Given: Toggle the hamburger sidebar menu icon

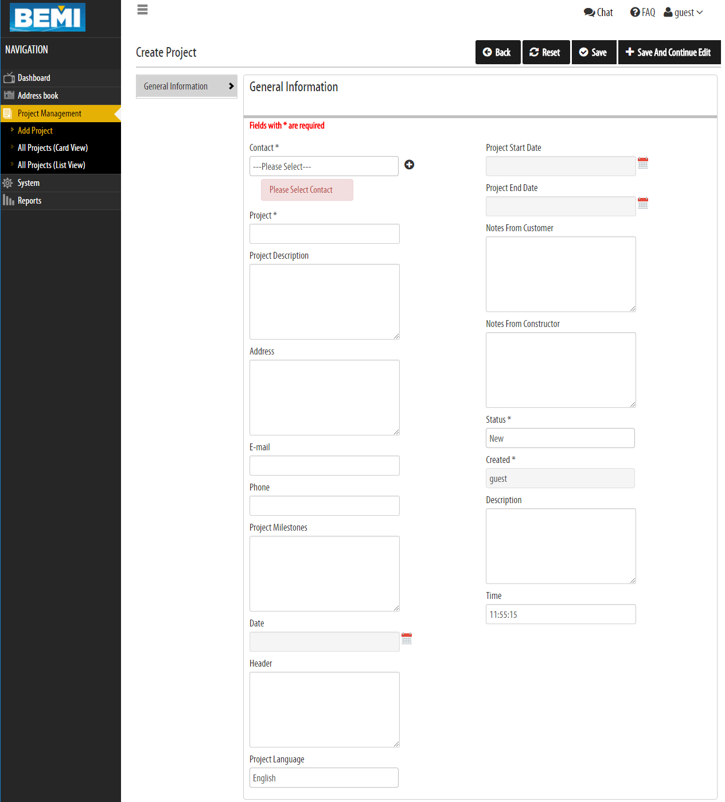Looking at the screenshot, I should pos(143,10).
